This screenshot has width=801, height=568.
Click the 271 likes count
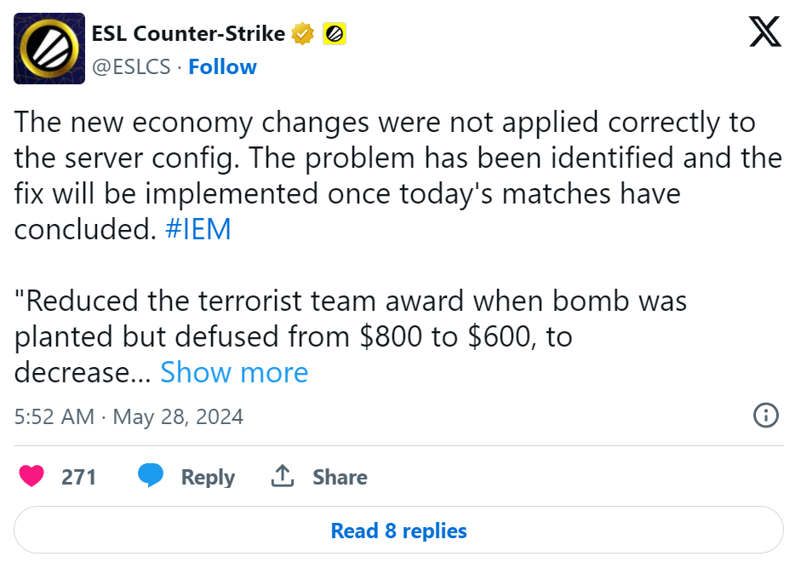(x=78, y=477)
